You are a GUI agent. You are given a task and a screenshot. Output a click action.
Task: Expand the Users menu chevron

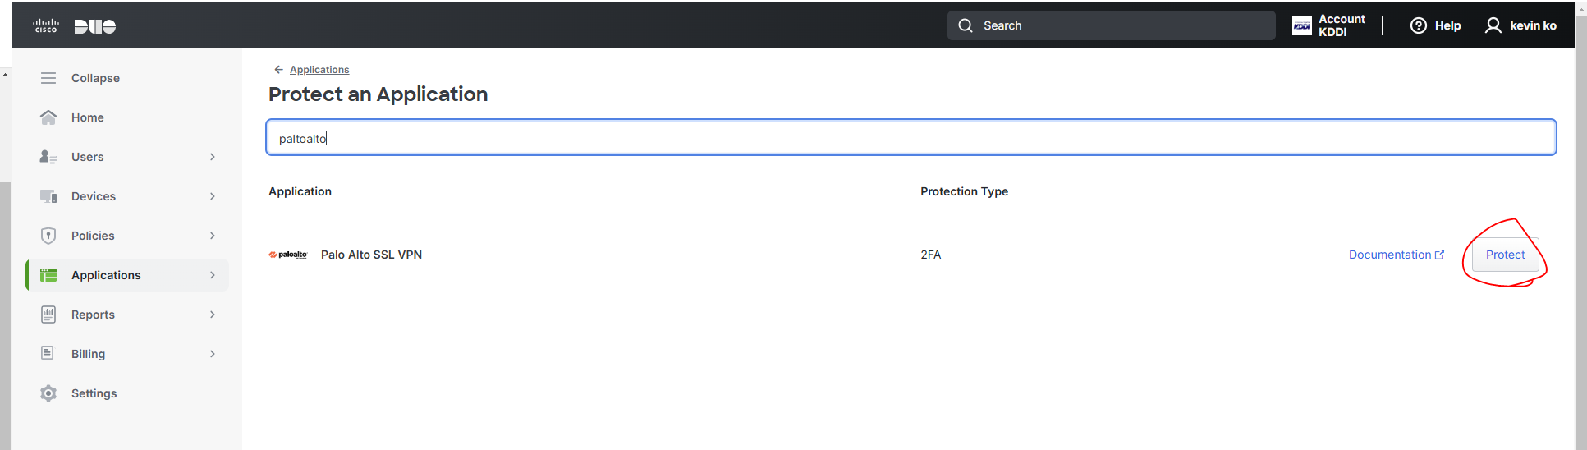(213, 157)
